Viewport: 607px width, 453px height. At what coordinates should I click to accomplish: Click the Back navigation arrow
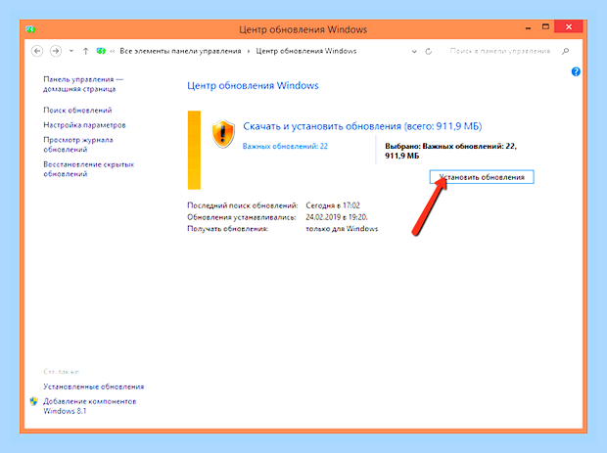37,51
